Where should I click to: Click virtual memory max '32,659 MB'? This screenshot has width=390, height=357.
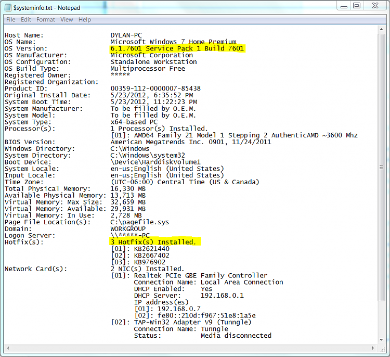point(128,202)
